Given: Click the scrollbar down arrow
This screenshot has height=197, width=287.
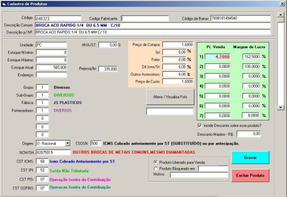Looking at the screenshot, I should (280, 107).
